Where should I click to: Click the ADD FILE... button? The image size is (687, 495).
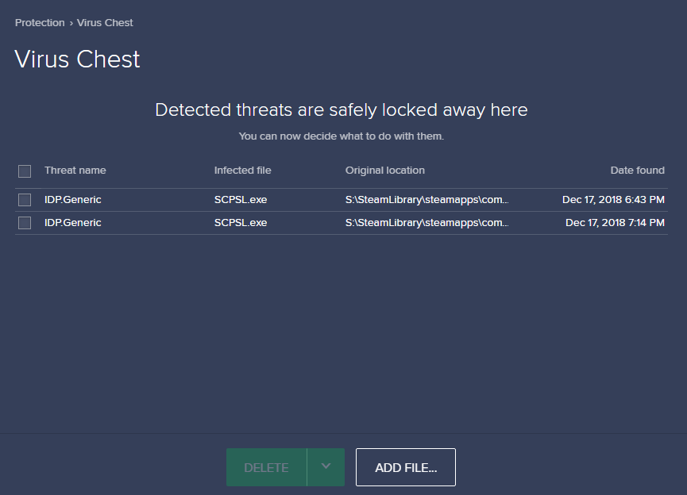point(406,467)
